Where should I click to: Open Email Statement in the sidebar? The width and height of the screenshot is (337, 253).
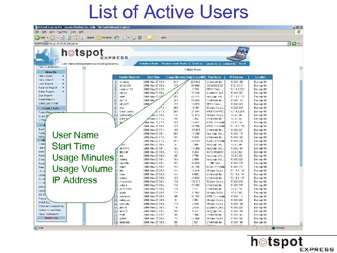(x=48, y=214)
